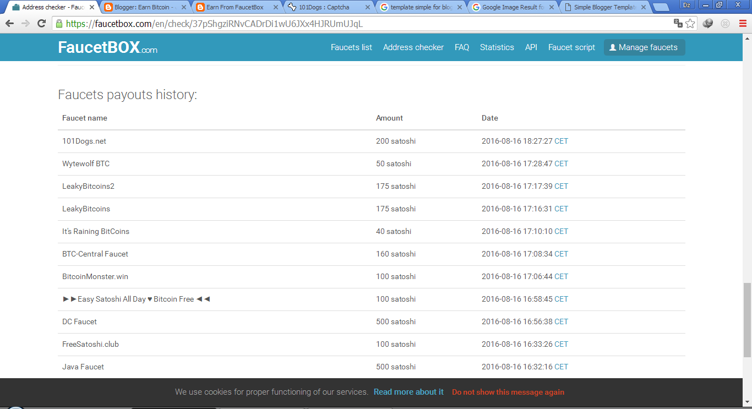Screen dimensions: 752x409
Task: Click 160 satoshi amount cell
Action: (396, 254)
